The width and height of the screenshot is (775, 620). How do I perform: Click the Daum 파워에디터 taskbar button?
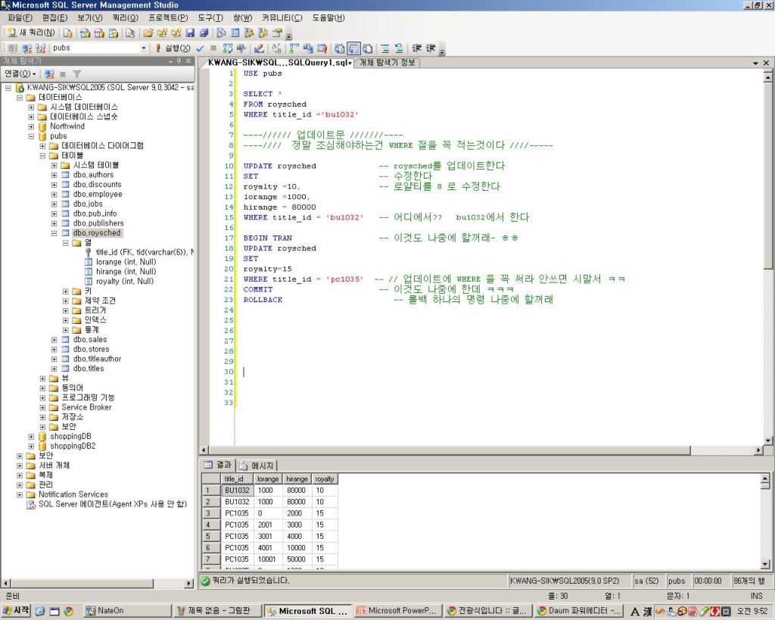point(578,611)
